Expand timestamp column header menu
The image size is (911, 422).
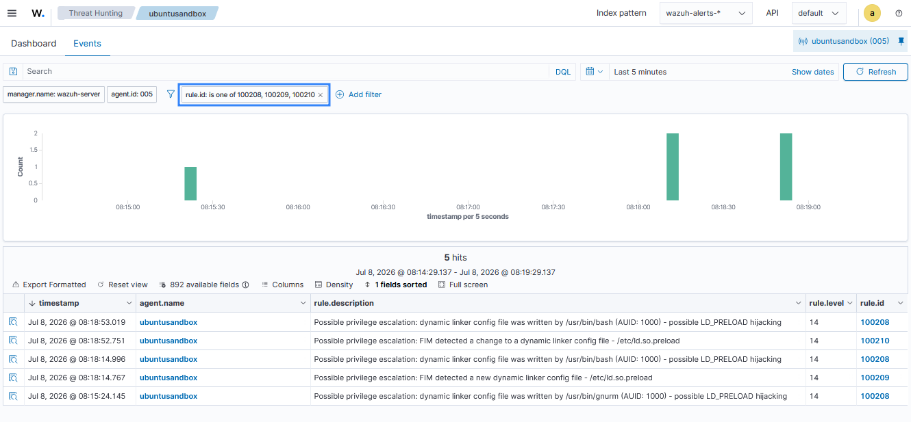(129, 303)
